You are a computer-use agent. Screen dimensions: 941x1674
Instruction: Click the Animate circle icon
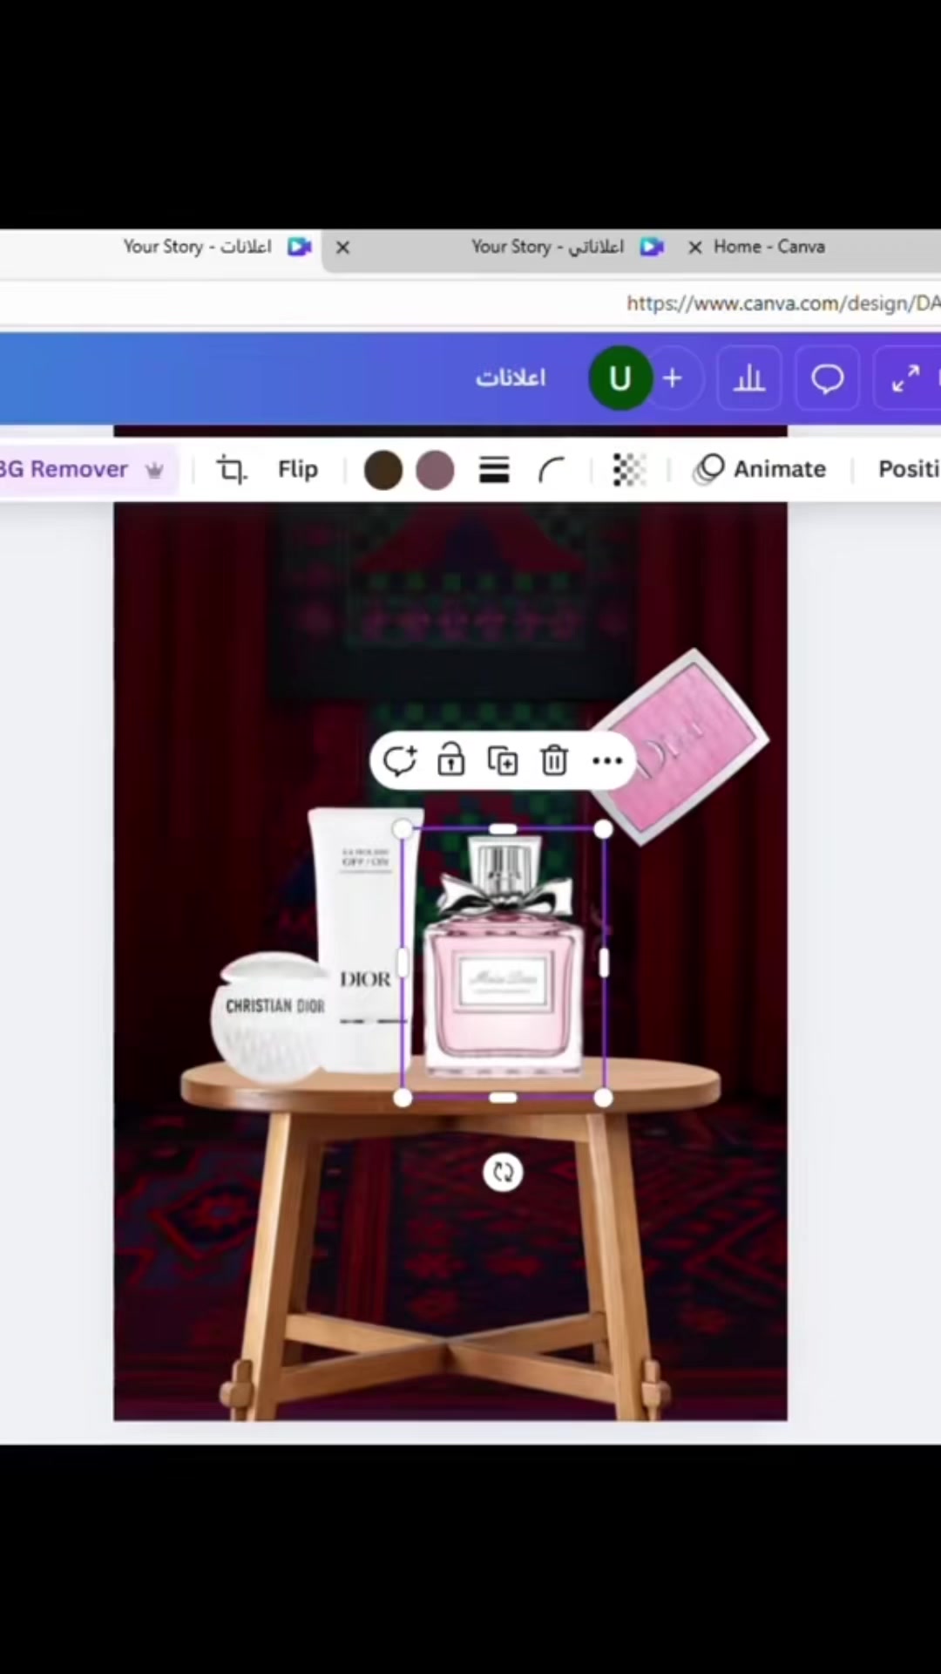click(709, 469)
